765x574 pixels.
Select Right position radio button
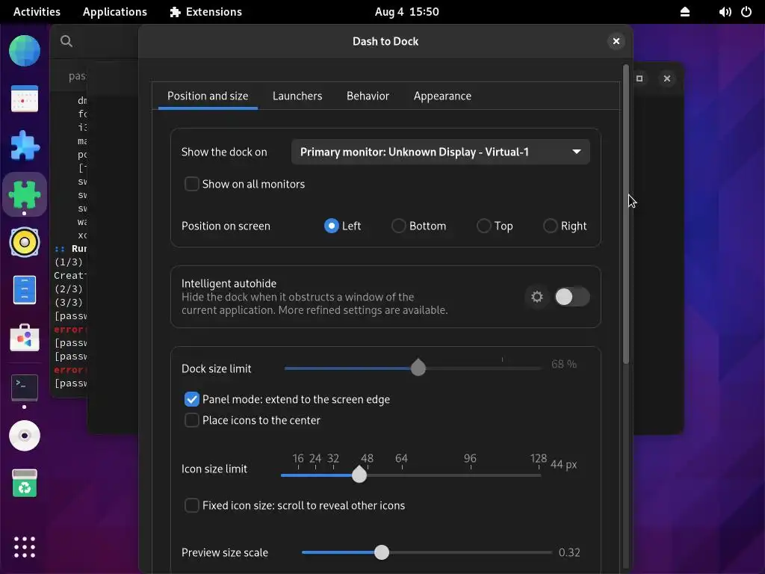pos(551,226)
